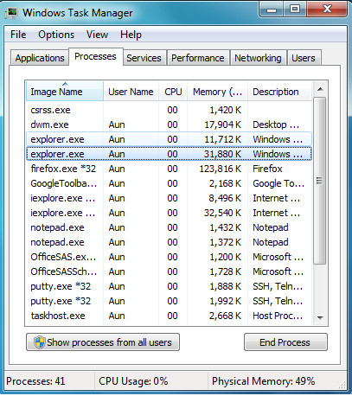Switch to the Networking tab

(258, 58)
